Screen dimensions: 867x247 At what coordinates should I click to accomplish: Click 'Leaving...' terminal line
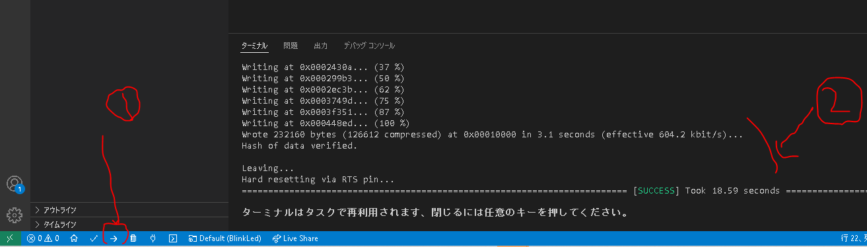pyautogui.click(x=268, y=168)
